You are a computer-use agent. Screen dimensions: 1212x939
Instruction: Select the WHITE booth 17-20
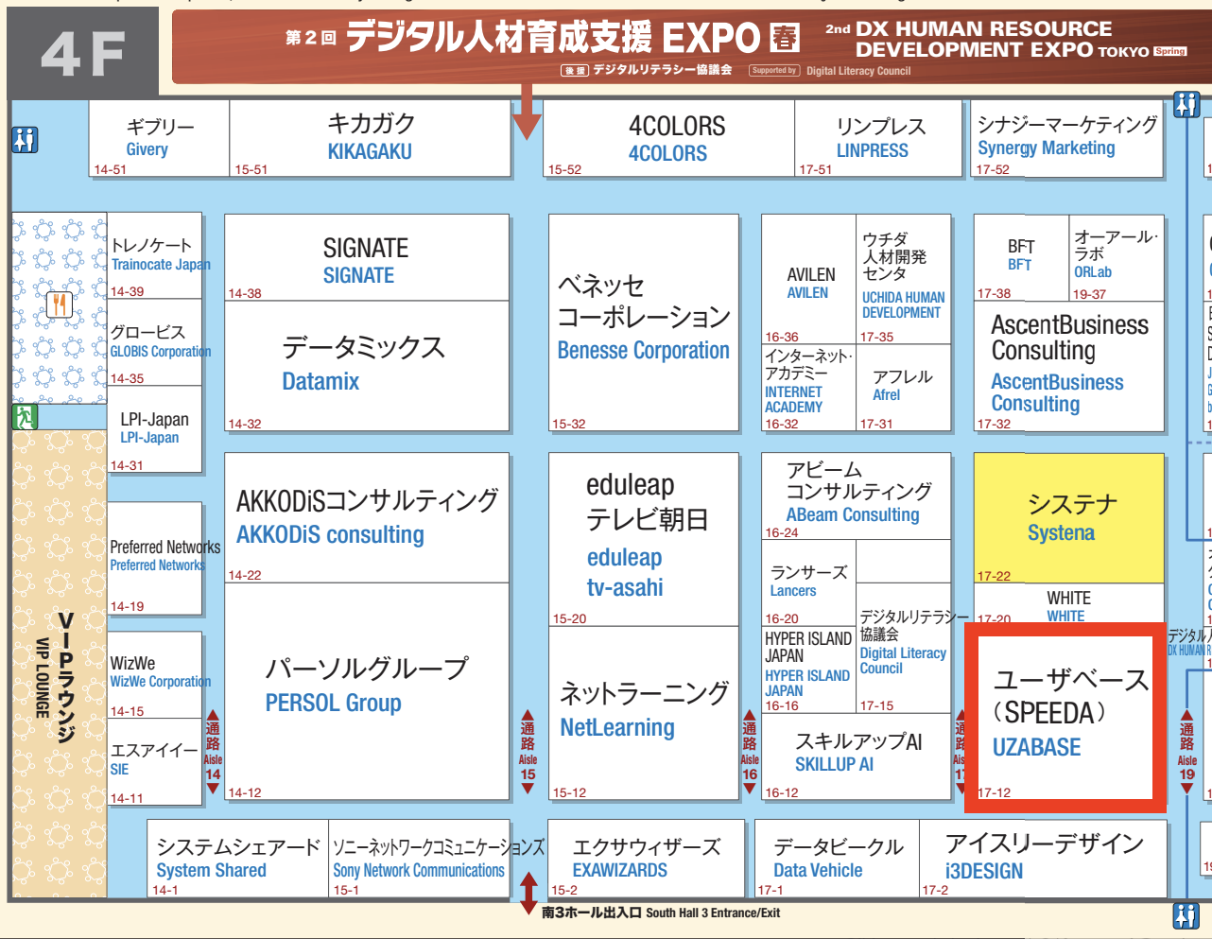coord(1069,605)
